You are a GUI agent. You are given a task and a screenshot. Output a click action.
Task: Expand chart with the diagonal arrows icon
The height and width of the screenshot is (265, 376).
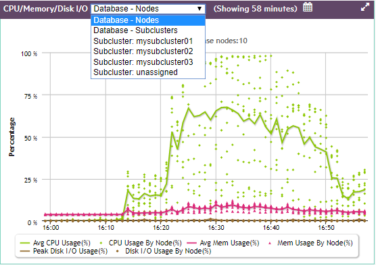point(365,7)
